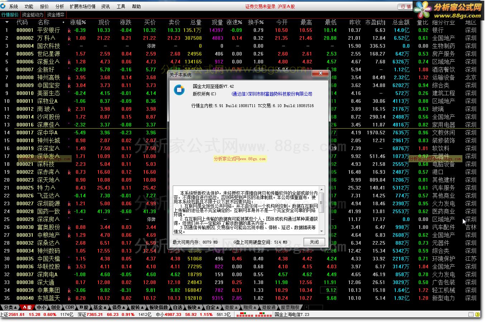The image size is (485, 322).
Task: Click the 上证 2561.61 index in the status bar
Action: (13, 314)
